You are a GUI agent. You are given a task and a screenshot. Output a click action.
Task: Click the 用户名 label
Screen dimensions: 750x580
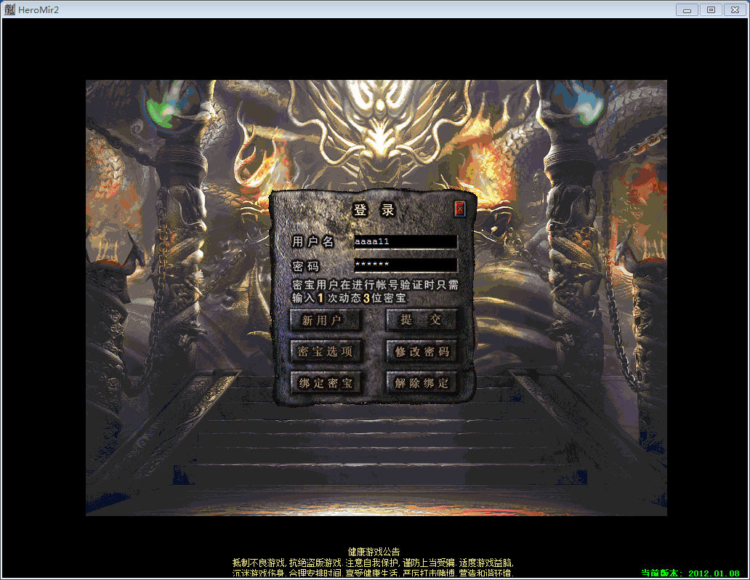pyautogui.click(x=312, y=241)
